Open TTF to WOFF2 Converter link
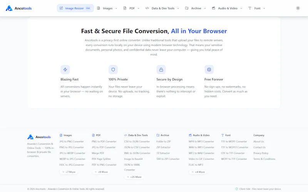308x192 pixels. 234,147
